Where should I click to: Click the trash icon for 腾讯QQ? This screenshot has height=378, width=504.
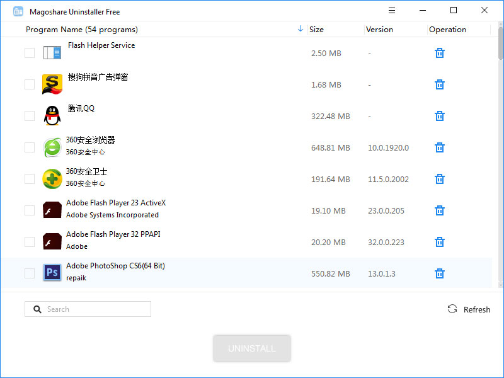coord(439,116)
